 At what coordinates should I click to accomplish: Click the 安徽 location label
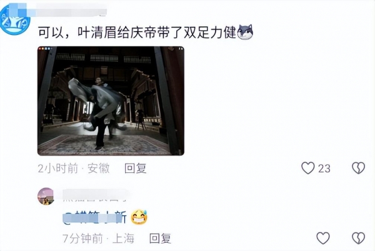click(x=99, y=169)
